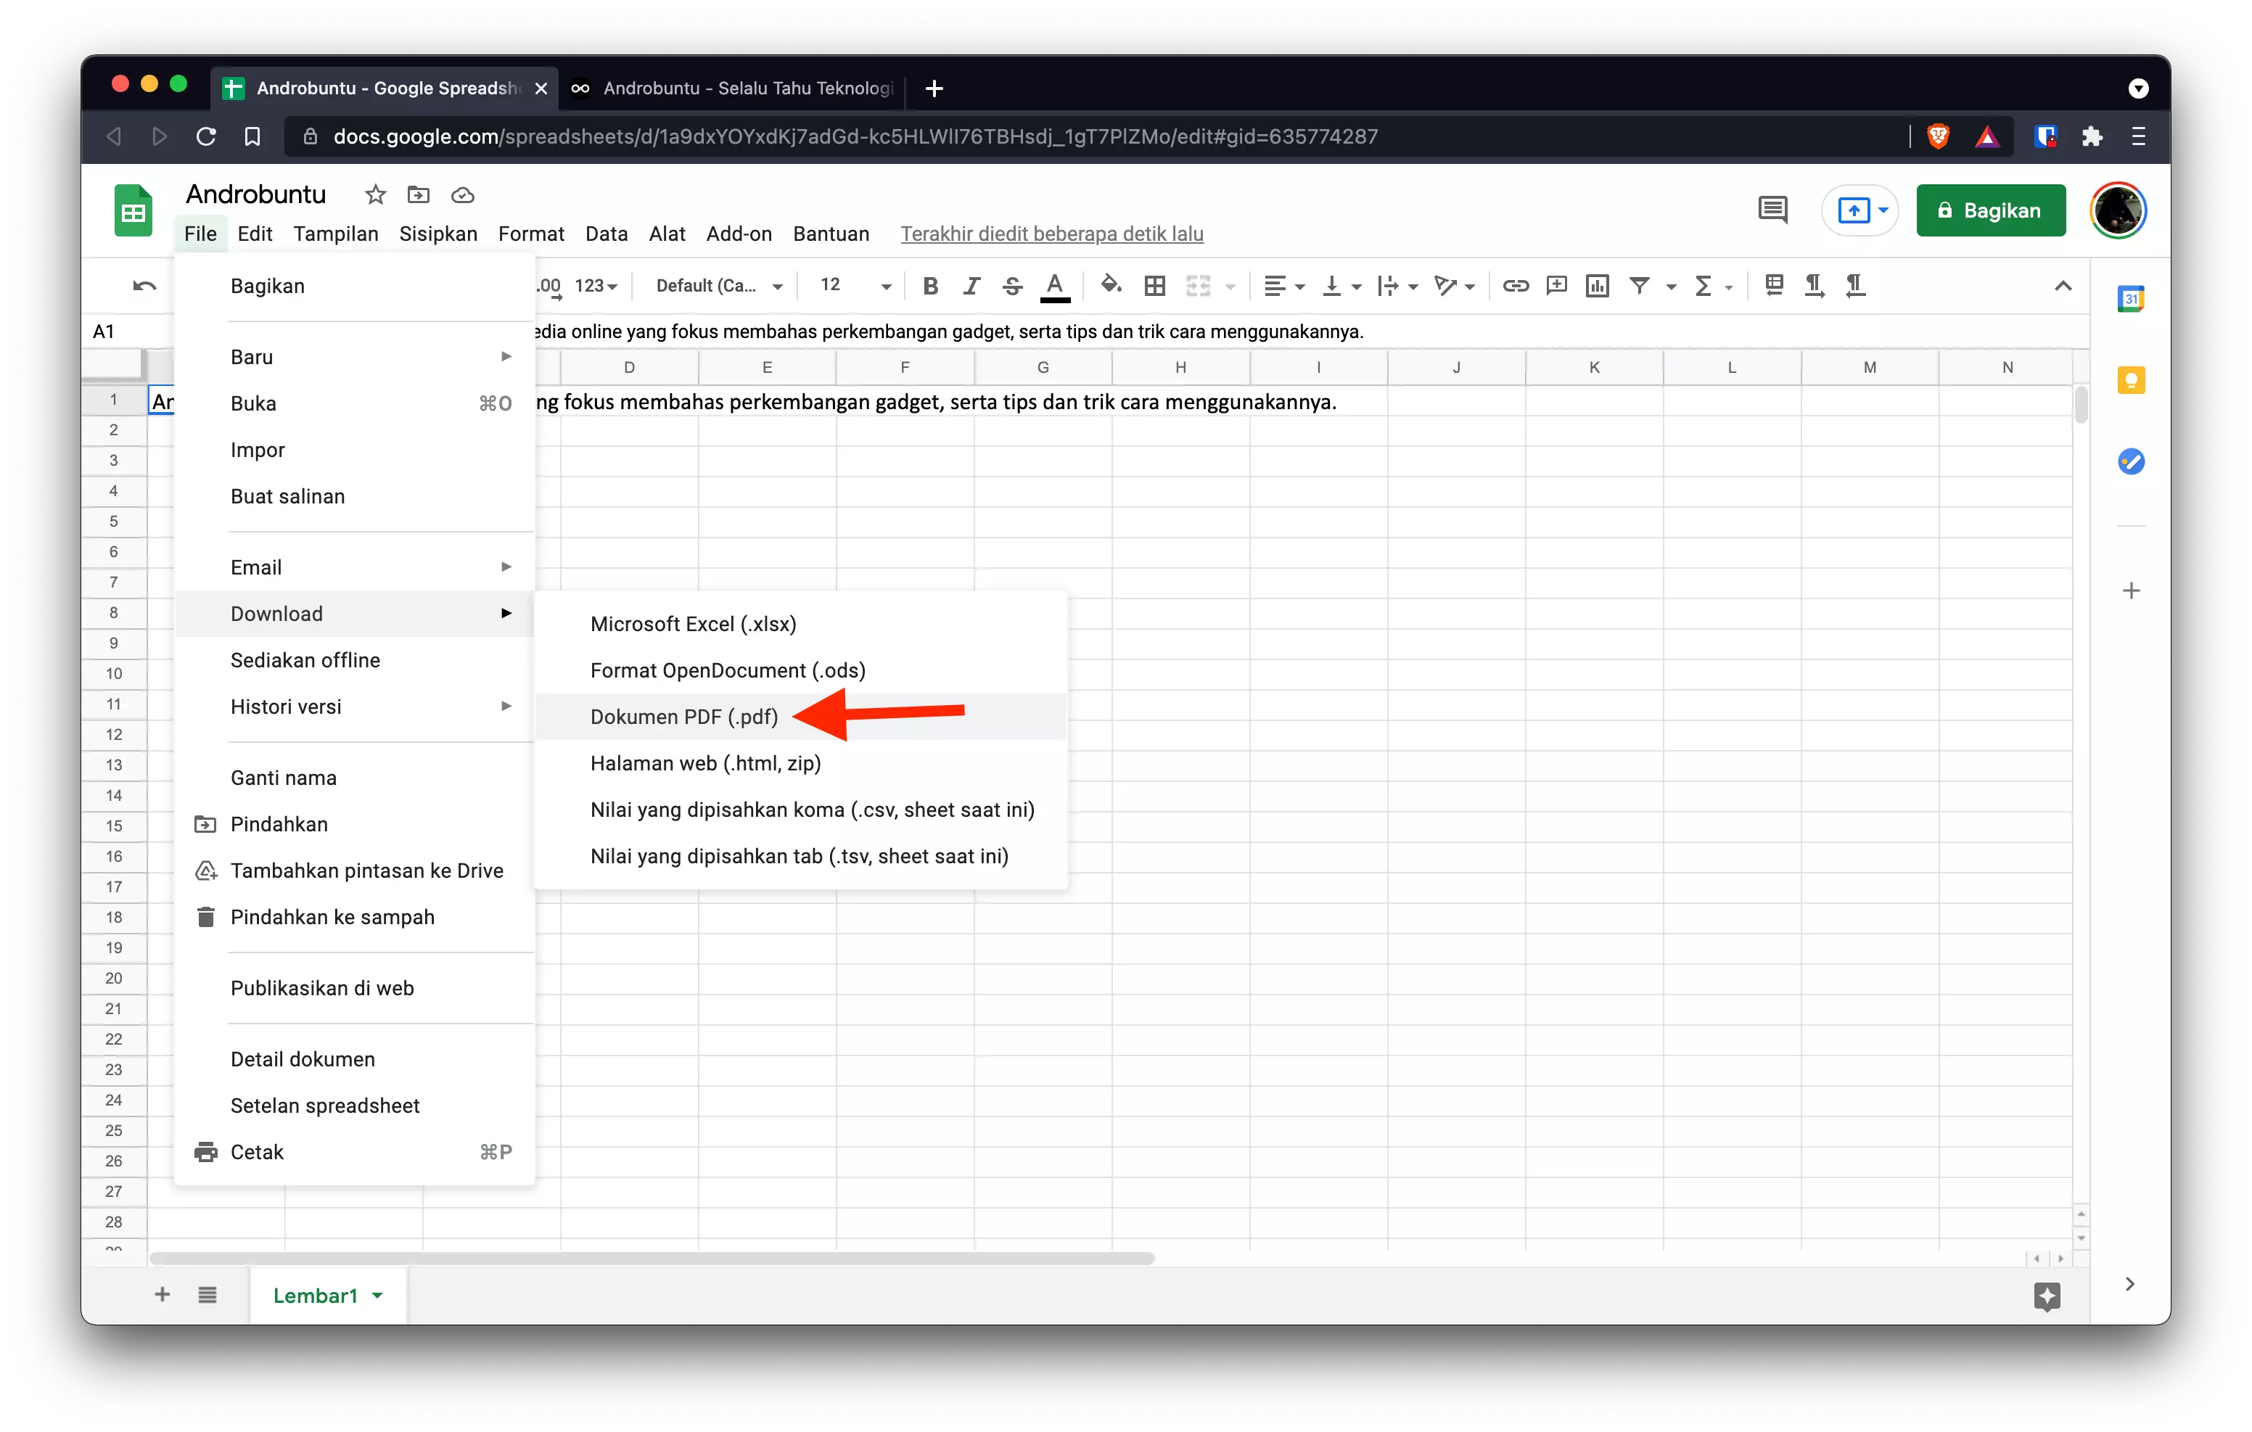Open the borders tool
The image size is (2252, 1432).
(x=1155, y=285)
